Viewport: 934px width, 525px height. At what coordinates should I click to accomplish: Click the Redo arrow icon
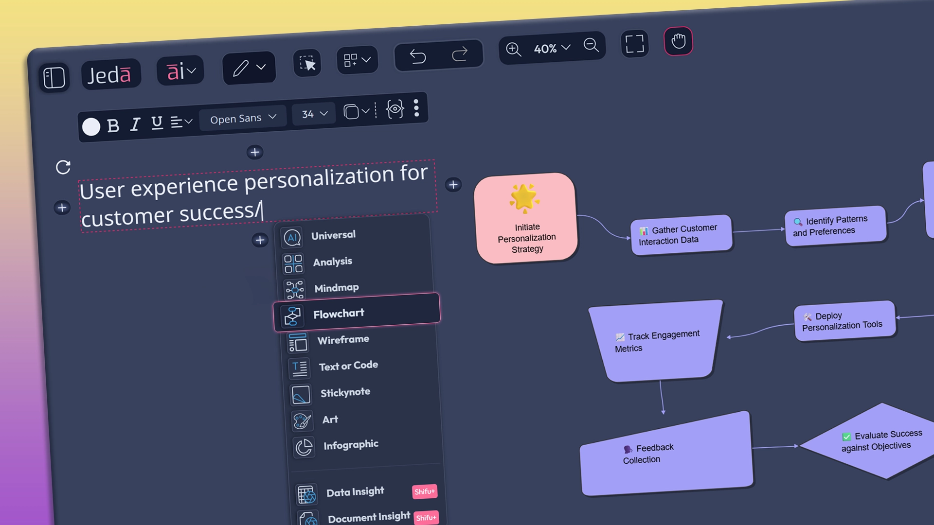[x=460, y=53]
